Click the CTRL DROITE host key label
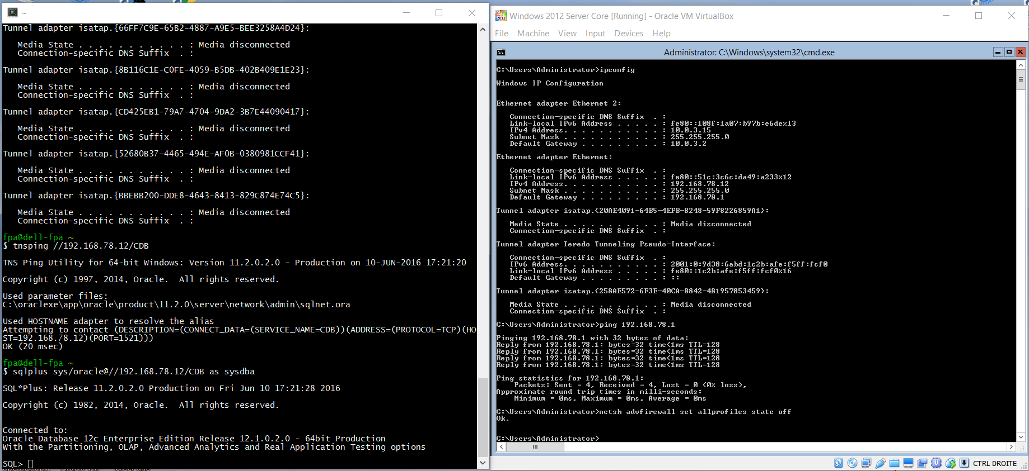Viewport: 1029px width, 471px height. pyautogui.click(x=995, y=463)
